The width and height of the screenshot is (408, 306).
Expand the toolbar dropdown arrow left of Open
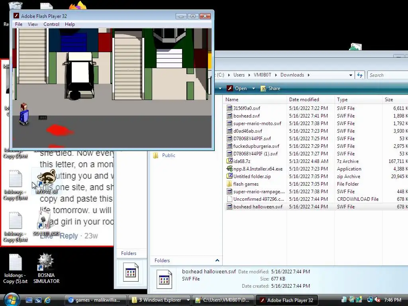coord(220,88)
